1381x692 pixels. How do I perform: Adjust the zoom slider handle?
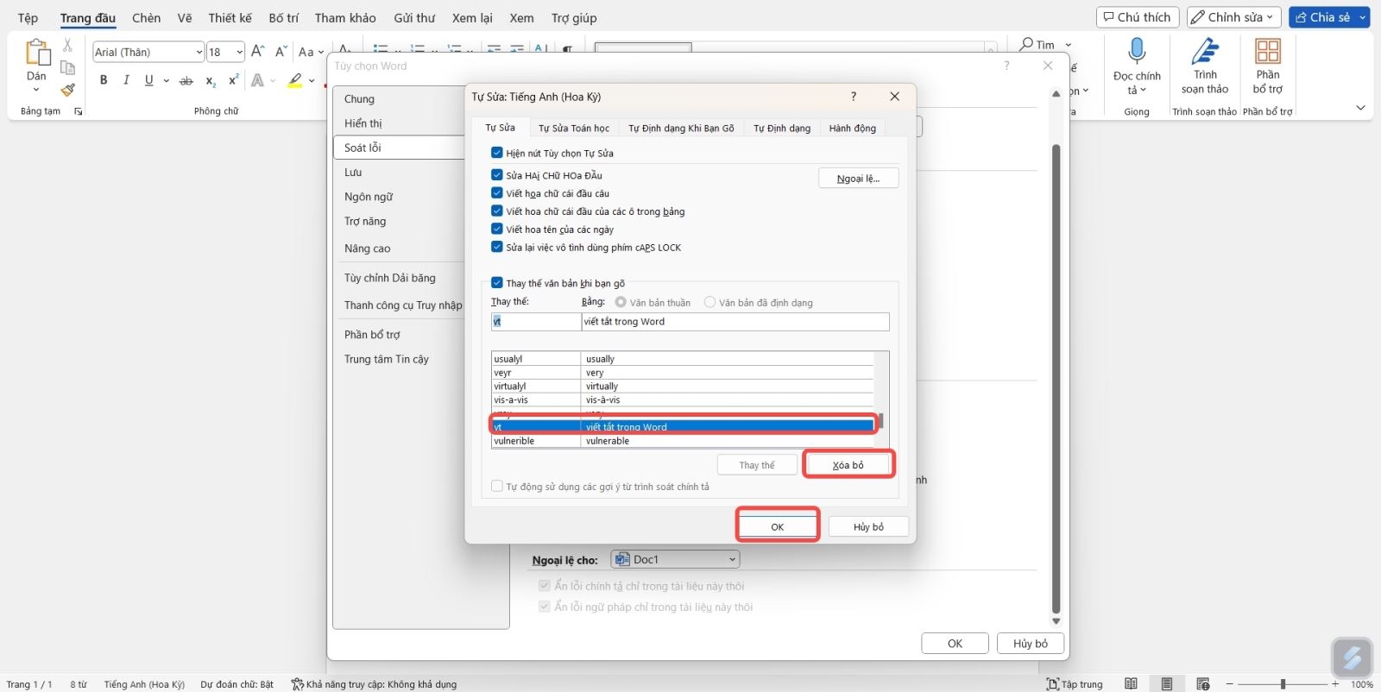point(1283,684)
